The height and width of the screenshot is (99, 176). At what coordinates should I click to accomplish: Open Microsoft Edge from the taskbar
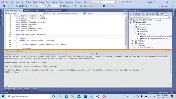point(66,97)
